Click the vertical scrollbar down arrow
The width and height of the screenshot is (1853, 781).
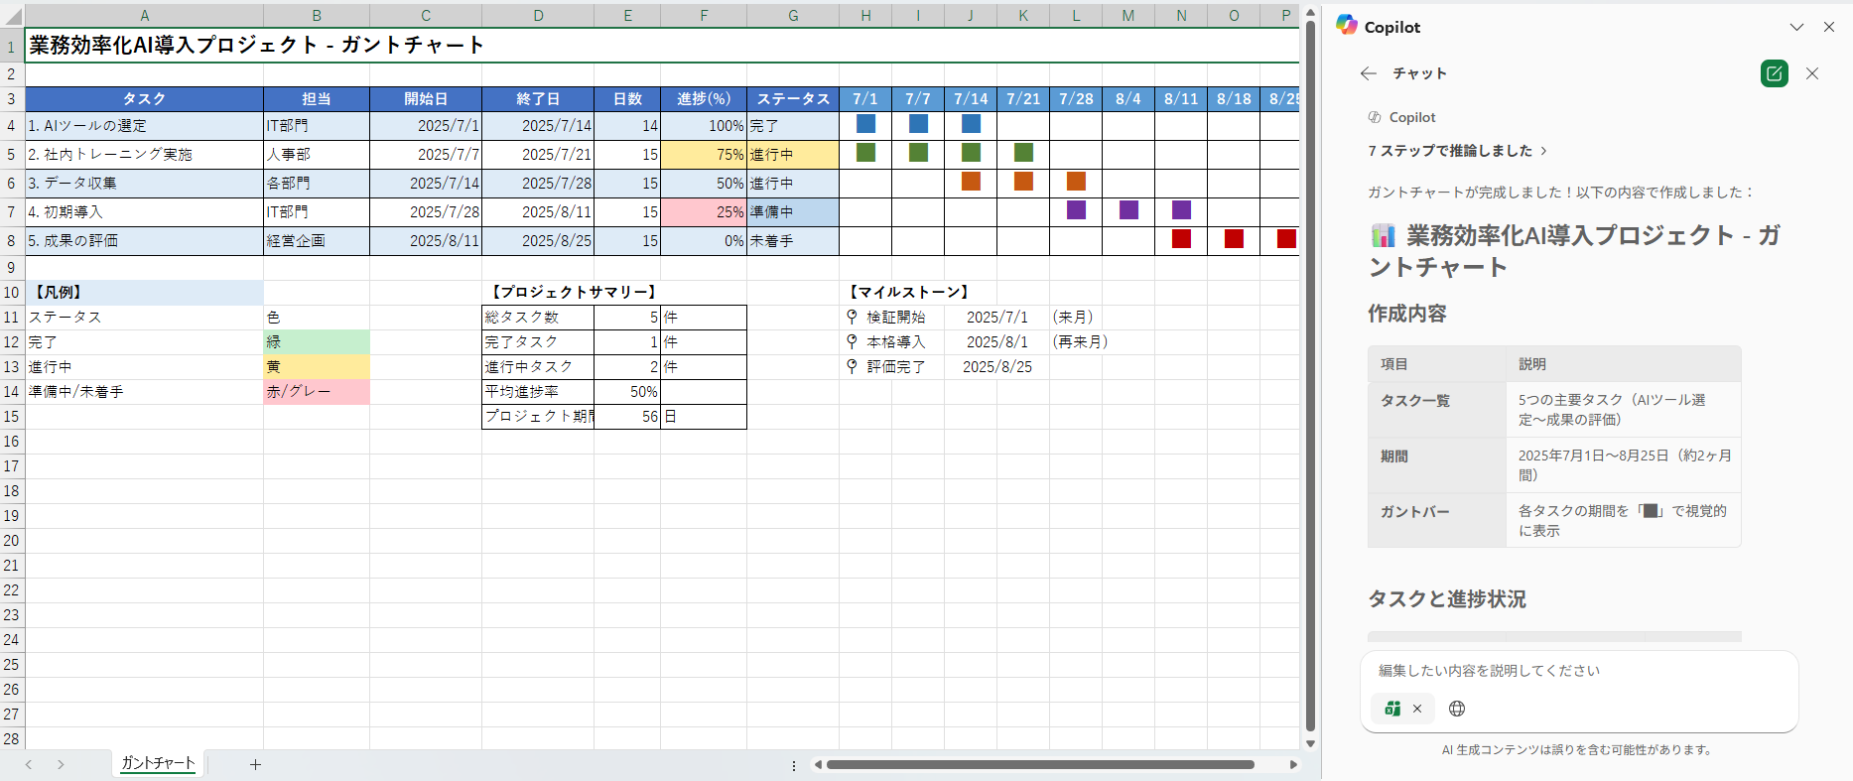coord(1310,743)
